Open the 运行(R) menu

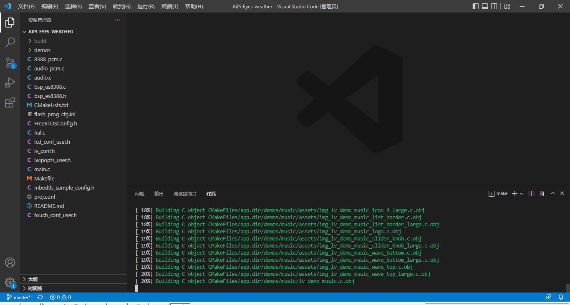146,6
